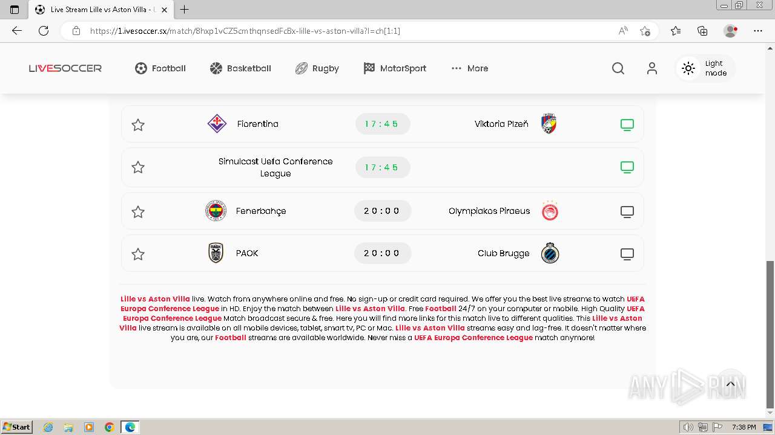Click the Fenerbahçe club crest
The width and height of the screenshot is (775, 435).
point(216,211)
